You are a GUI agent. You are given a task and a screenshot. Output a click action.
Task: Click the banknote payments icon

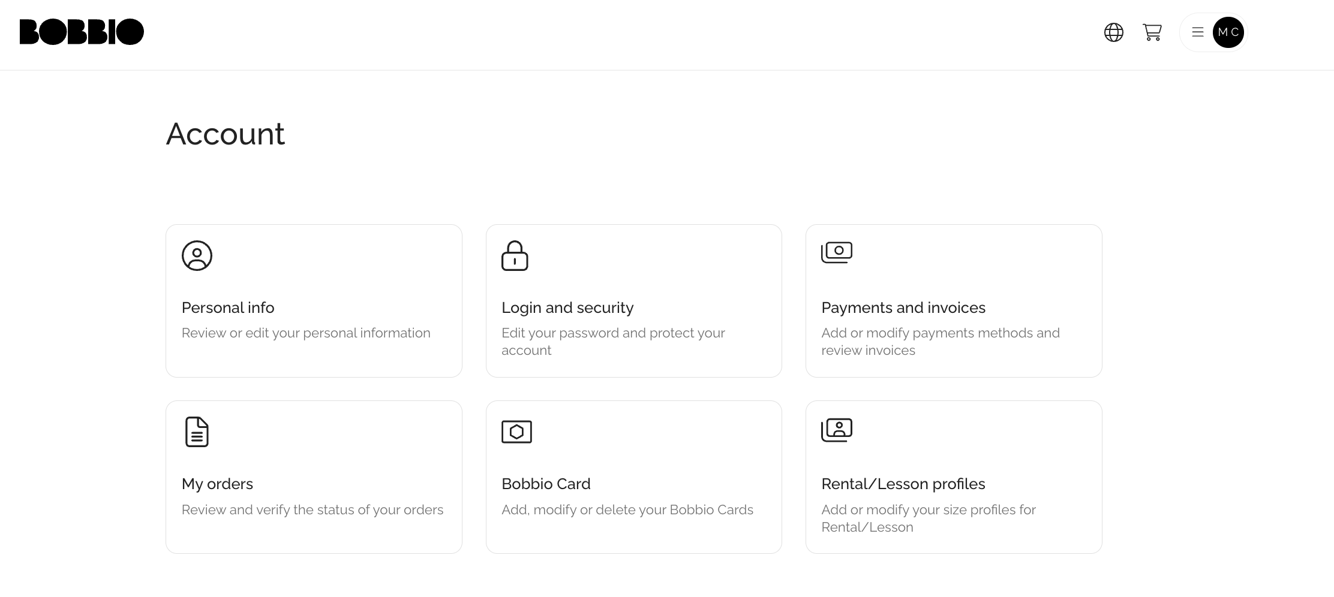tap(836, 252)
